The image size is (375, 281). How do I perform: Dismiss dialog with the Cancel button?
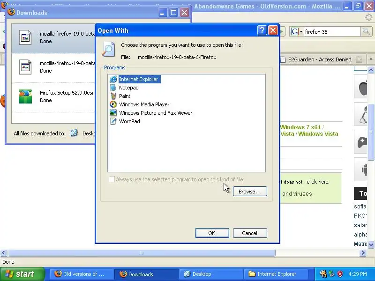point(250,233)
